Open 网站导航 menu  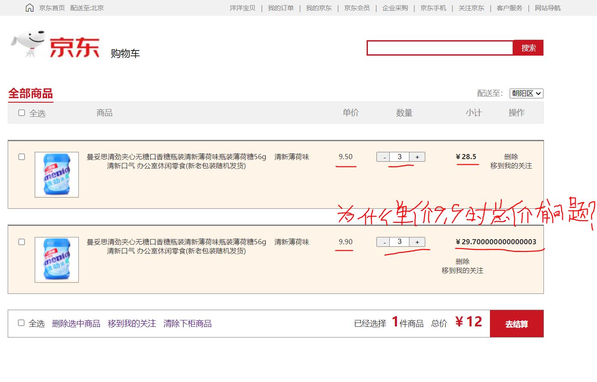[547, 8]
